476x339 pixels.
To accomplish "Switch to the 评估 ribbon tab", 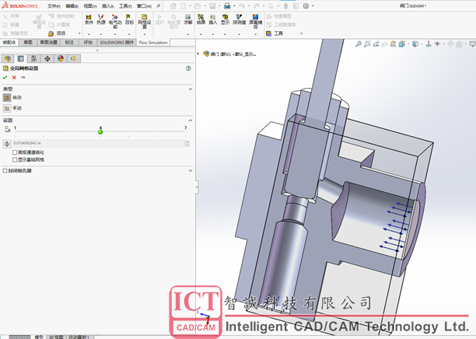I will [x=88, y=43].
